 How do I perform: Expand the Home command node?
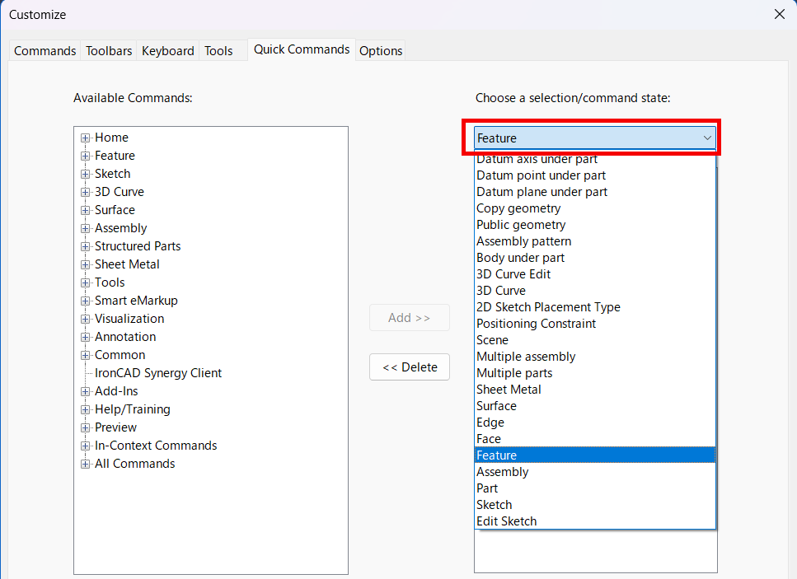[86, 138]
